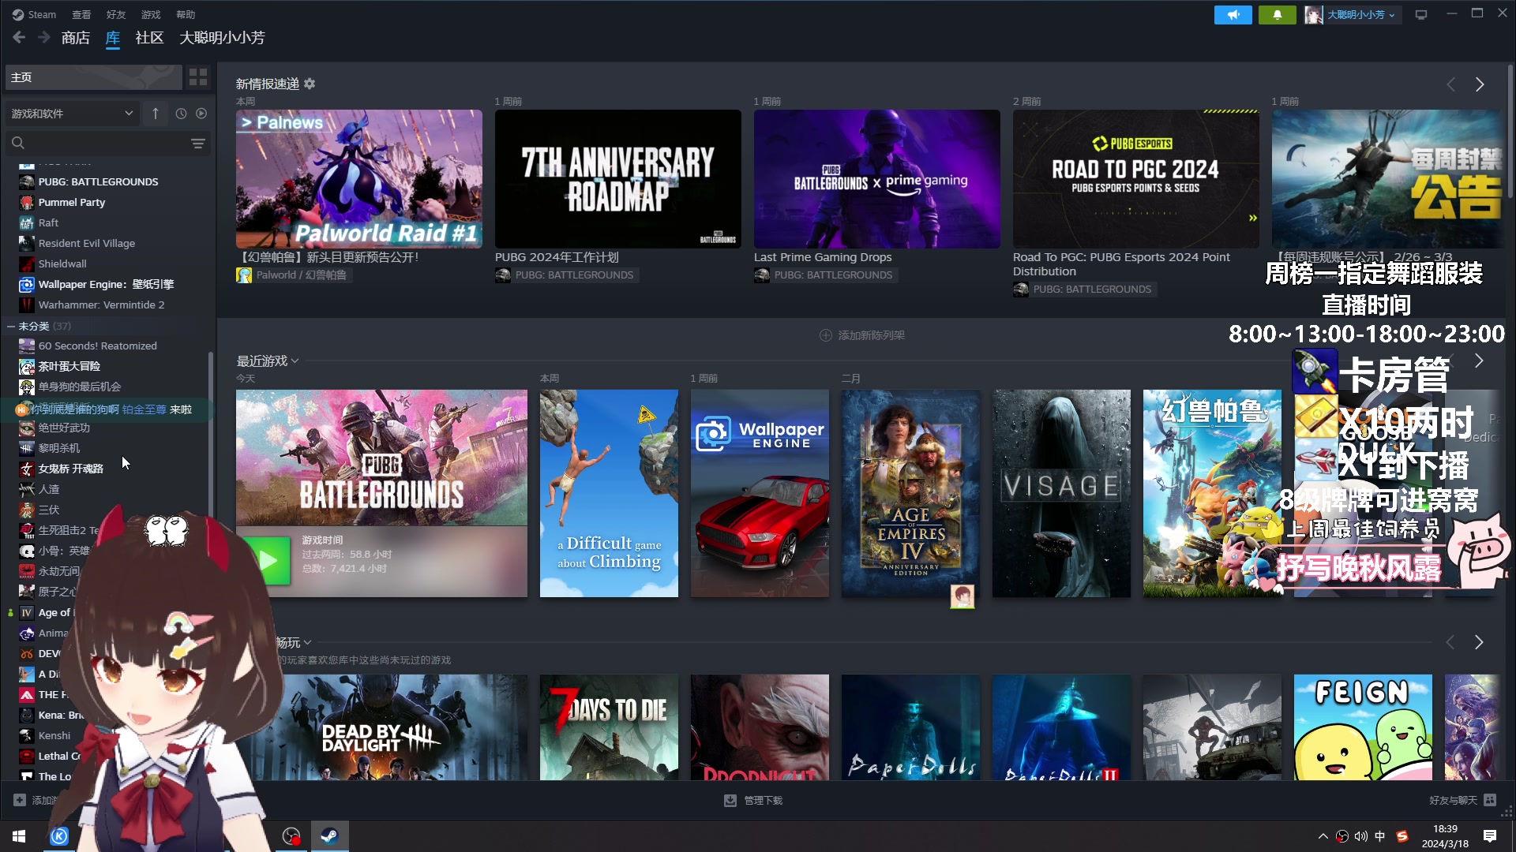Screen dimensions: 1516x852
Task: Switch to the 库 tab
Action: click(113, 38)
